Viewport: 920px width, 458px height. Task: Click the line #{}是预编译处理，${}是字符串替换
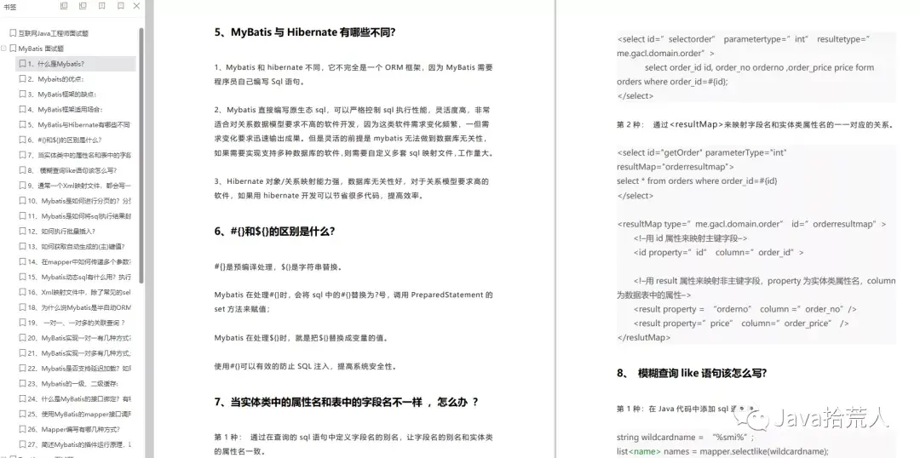tap(278, 266)
